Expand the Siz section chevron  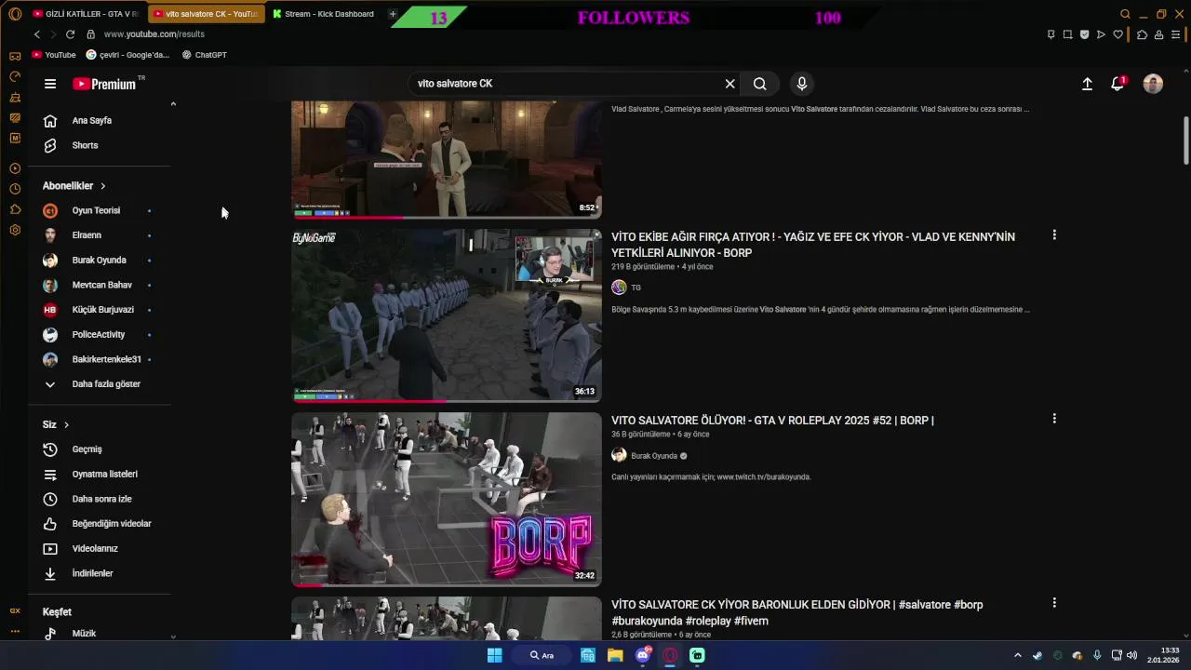(x=66, y=424)
